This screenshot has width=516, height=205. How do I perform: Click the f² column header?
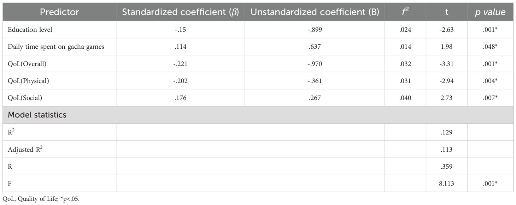(405, 12)
